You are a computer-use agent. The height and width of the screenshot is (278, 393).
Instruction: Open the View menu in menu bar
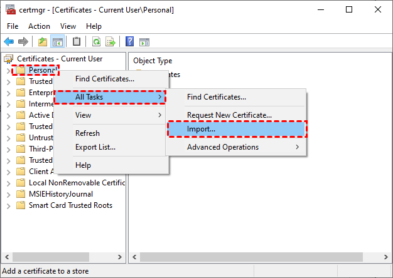[68, 26]
